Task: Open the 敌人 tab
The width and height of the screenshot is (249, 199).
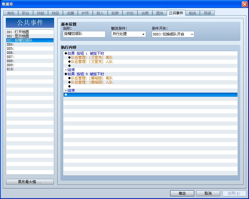Action: pos(100,13)
